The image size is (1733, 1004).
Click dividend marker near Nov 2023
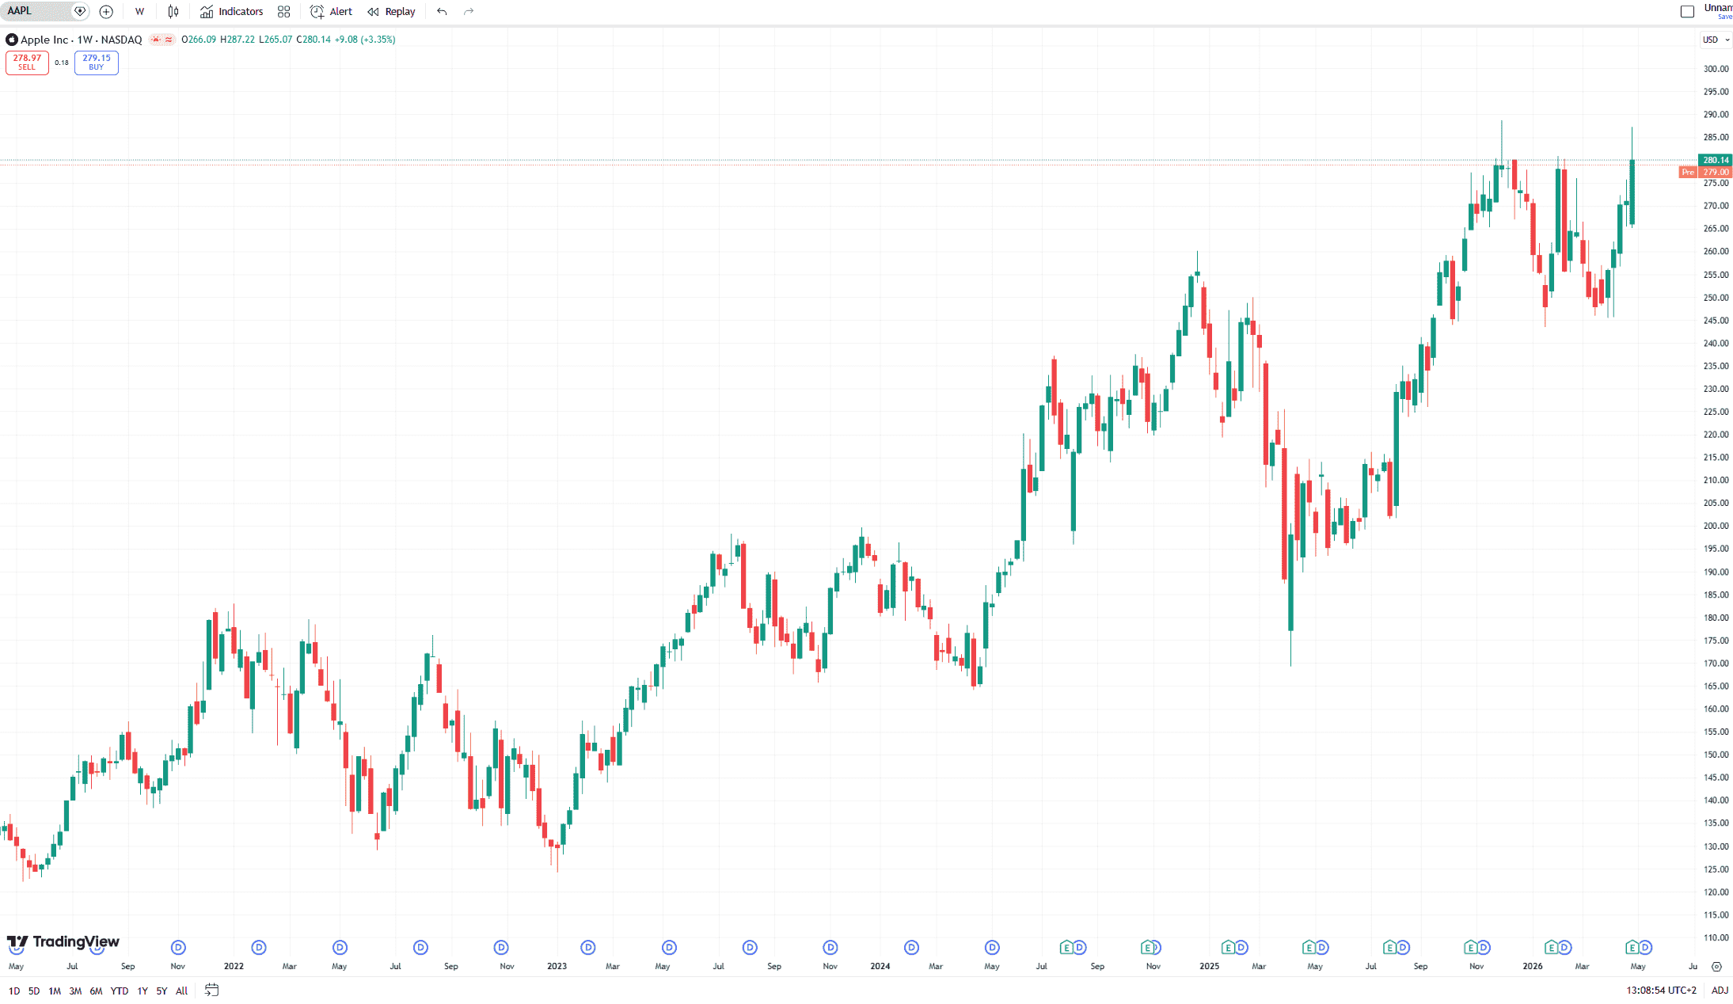[830, 948]
